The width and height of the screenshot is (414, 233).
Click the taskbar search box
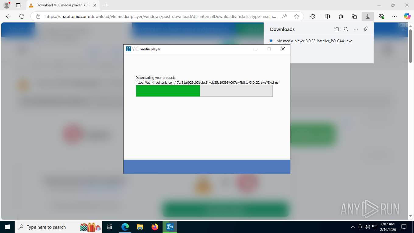[58, 227]
